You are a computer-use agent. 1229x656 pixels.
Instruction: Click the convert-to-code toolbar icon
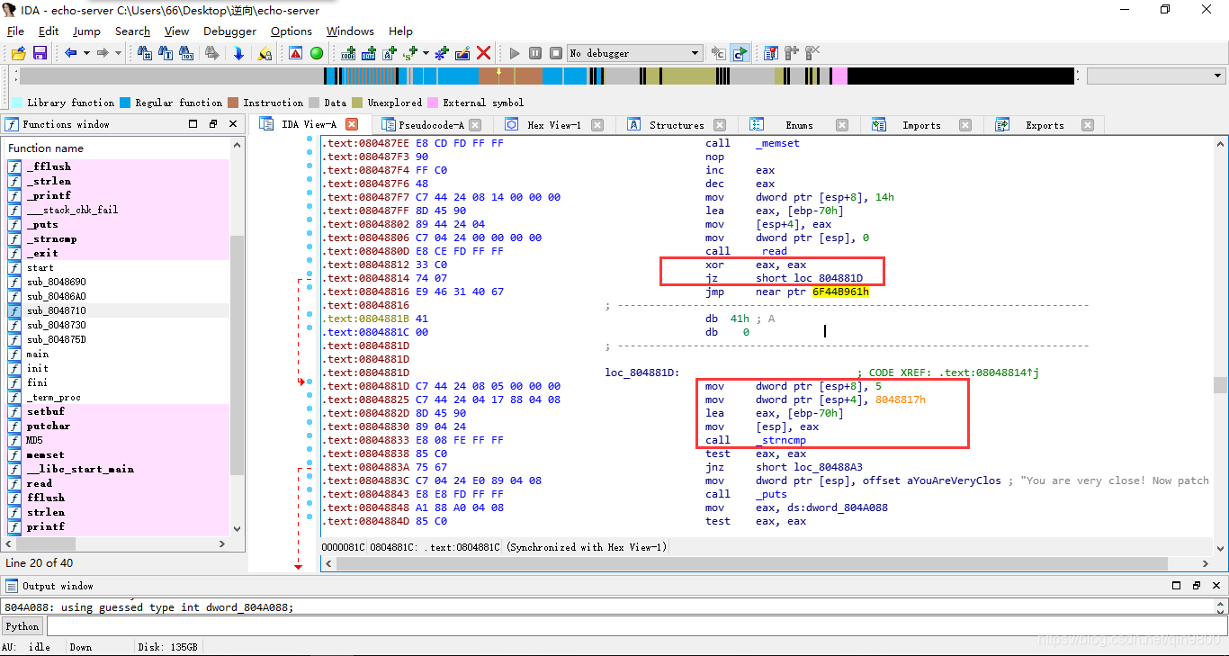[348, 53]
